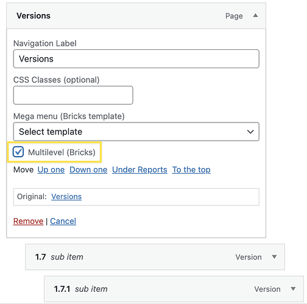This screenshot has height=304, width=307.
Task: Click the Versions header title
Action: coord(34,16)
